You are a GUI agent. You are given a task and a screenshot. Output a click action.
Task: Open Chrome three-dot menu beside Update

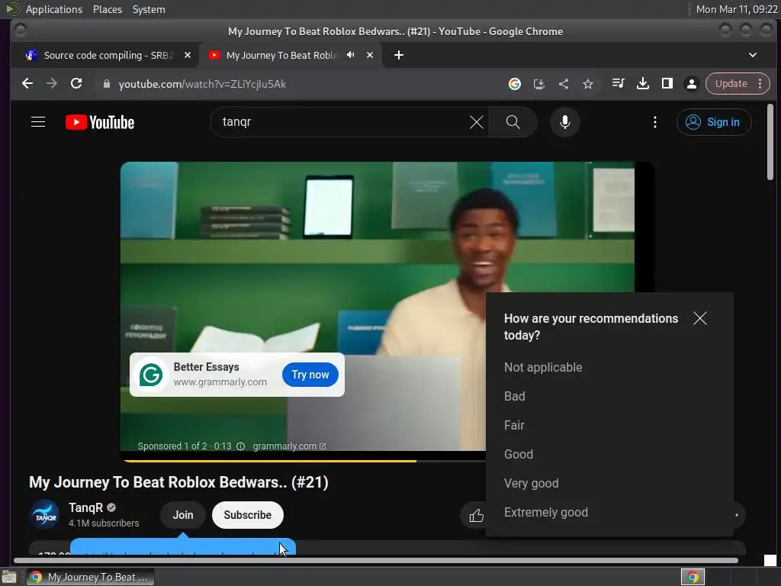point(760,84)
